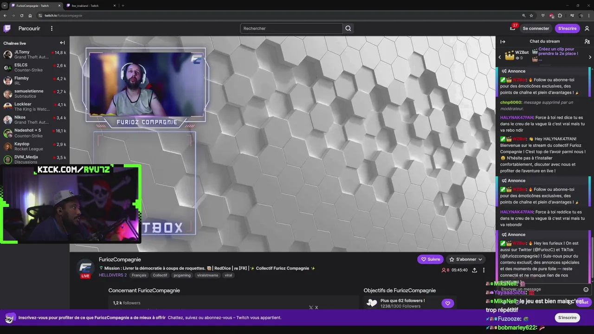Open ESLCS live channel

click(x=35, y=68)
